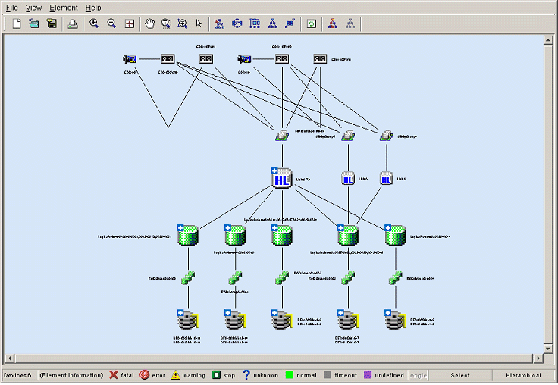Apply the hierarchical layout with red arrow icon
This screenshot has height=385, width=558.
(219, 23)
